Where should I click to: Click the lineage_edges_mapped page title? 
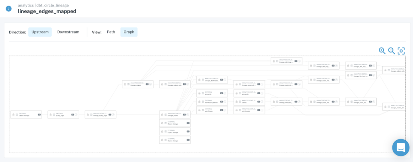47,11
